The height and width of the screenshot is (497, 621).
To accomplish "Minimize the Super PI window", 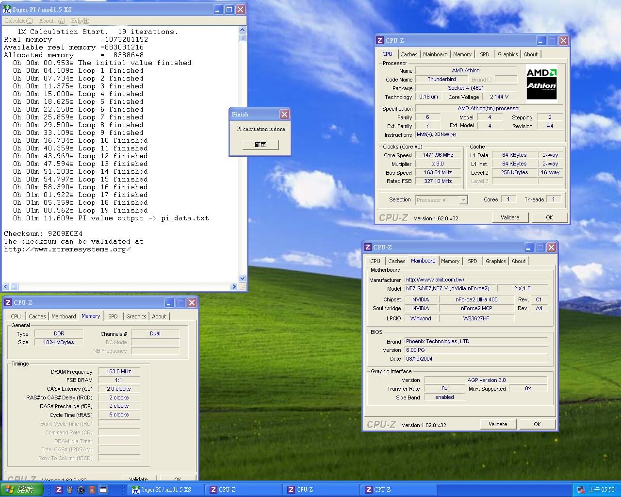I will pyautogui.click(x=218, y=9).
